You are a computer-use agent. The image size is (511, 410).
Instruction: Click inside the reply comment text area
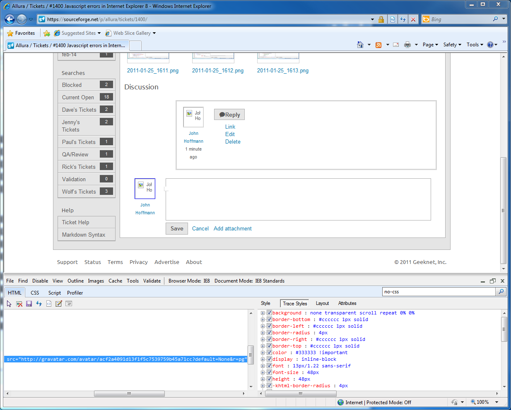[x=298, y=199]
